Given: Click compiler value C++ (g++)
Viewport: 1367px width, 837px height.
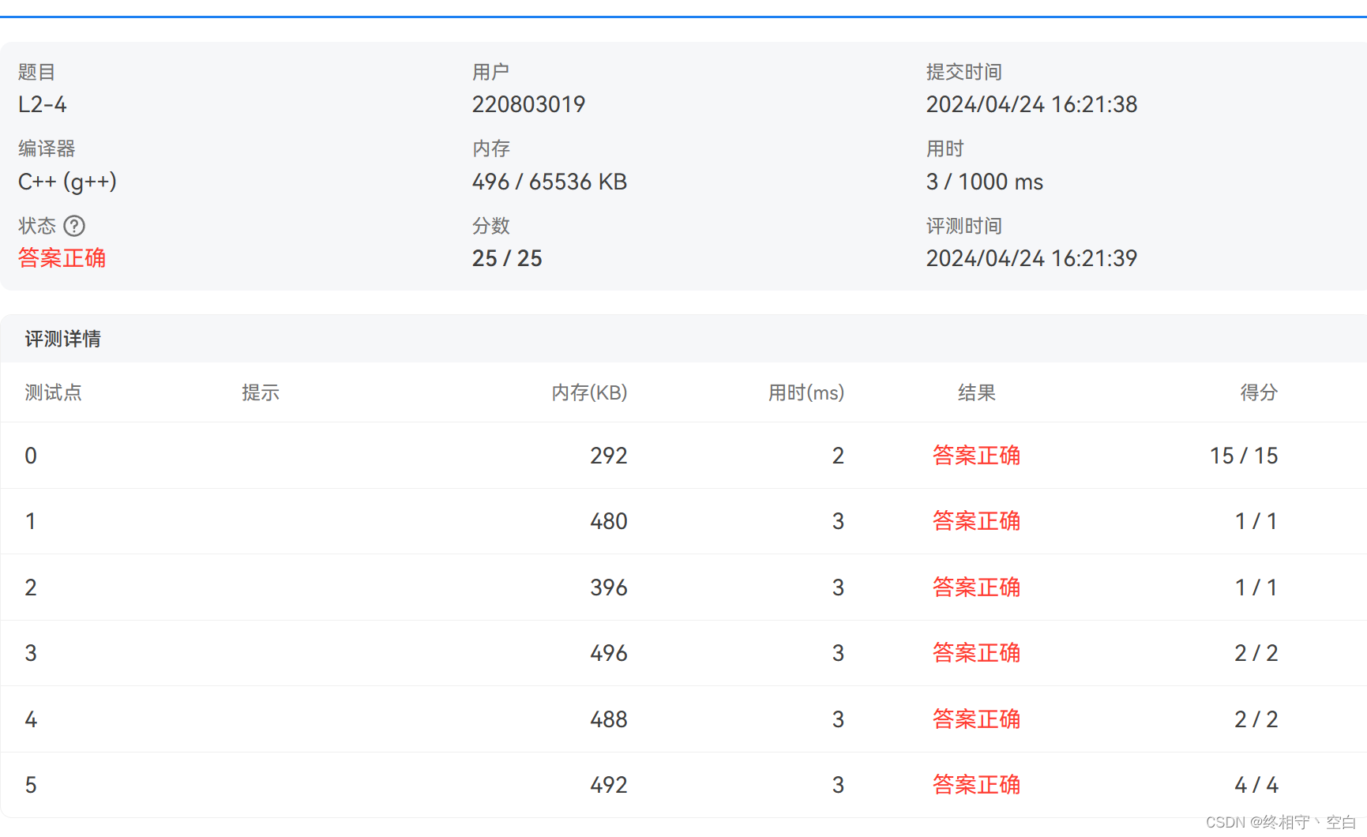Looking at the screenshot, I should 67,182.
